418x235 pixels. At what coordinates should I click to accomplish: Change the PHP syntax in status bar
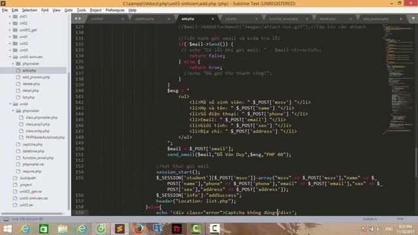pyautogui.click(x=400, y=219)
